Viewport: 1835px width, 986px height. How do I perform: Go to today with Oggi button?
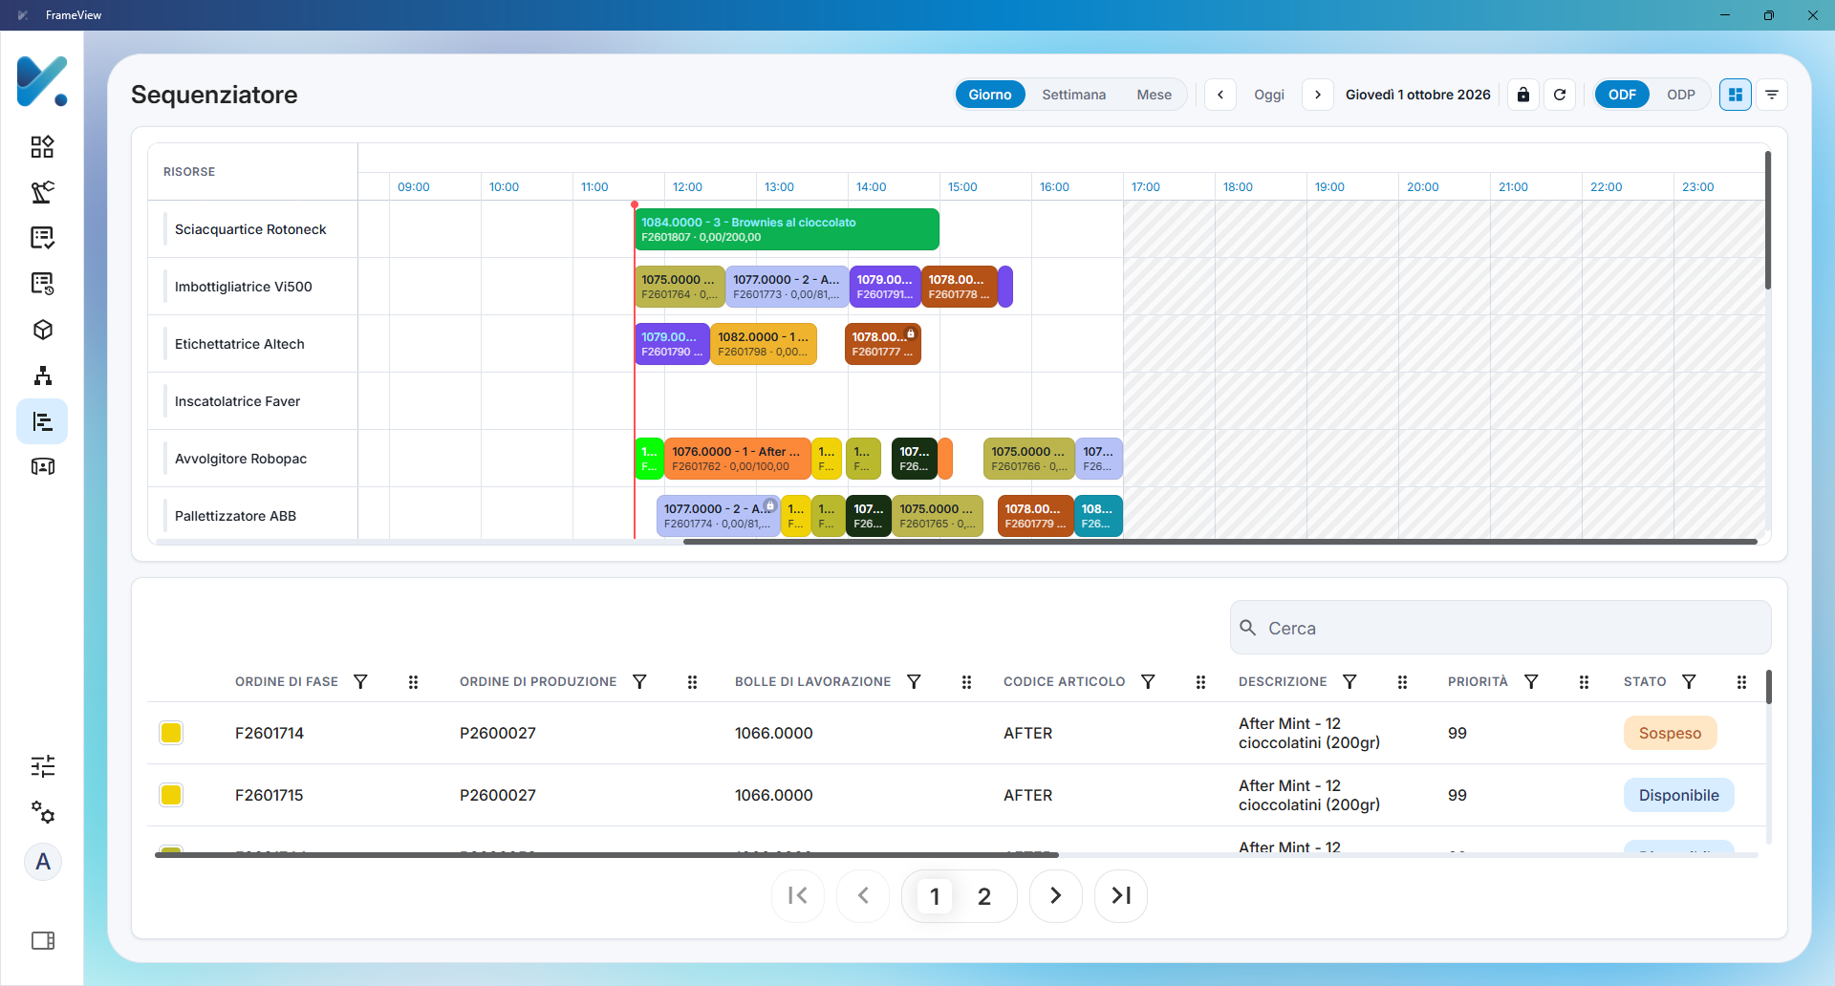point(1269,95)
